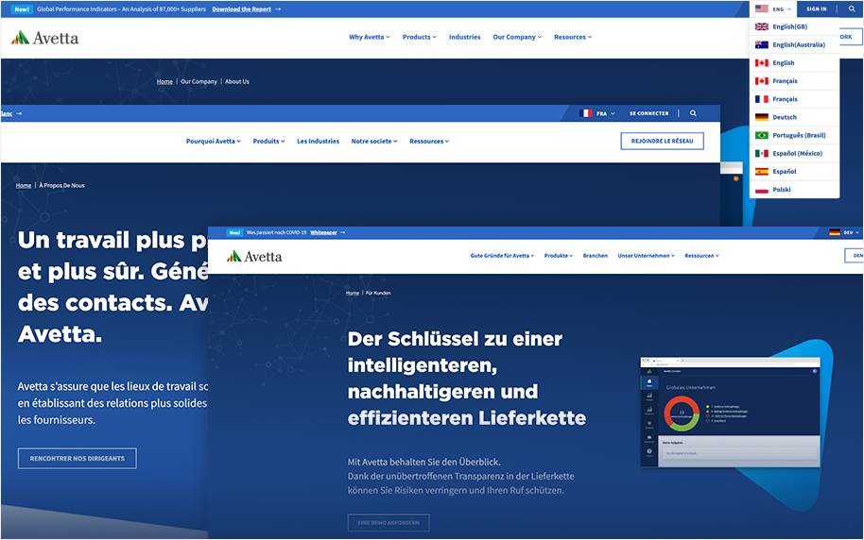Image resolution: width=864 pixels, height=540 pixels.
Task: Select Español (México) language option
Action: click(794, 154)
